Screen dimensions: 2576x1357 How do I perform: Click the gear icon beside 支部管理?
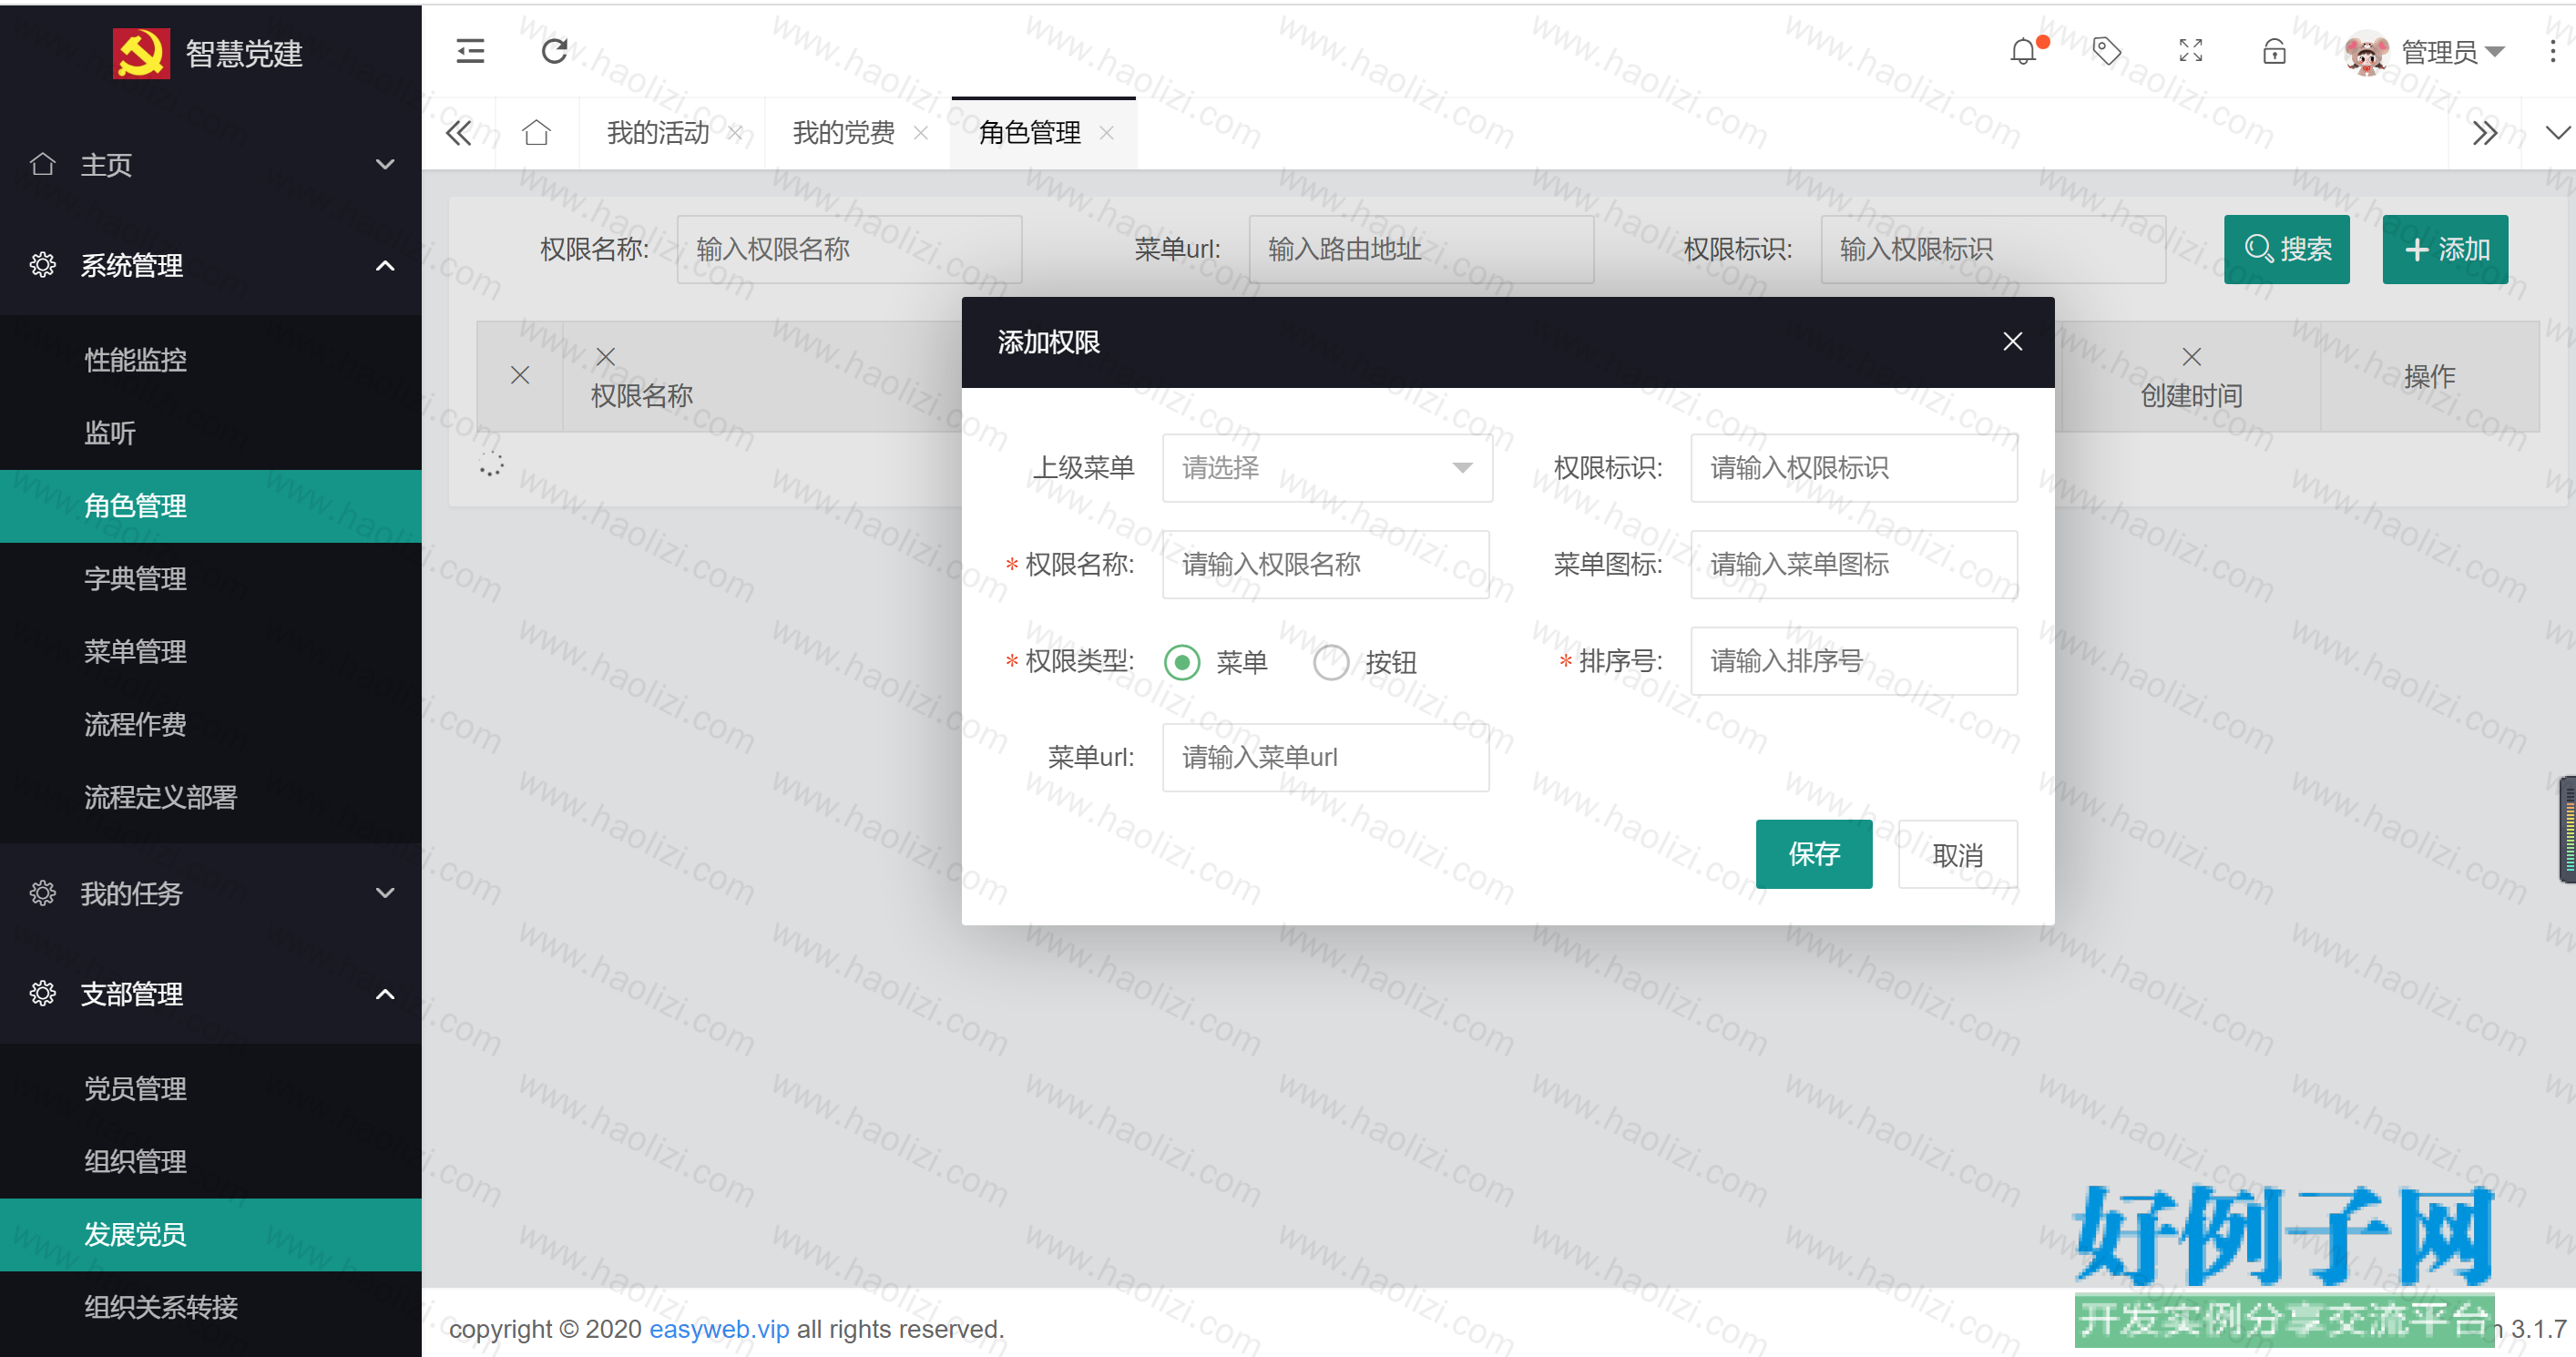pyautogui.click(x=42, y=994)
